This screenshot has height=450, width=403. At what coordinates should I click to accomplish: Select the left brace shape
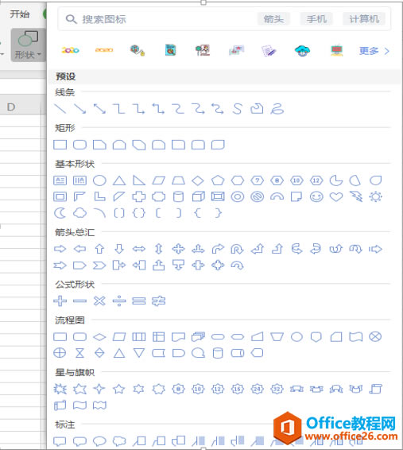tap(198, 213)
